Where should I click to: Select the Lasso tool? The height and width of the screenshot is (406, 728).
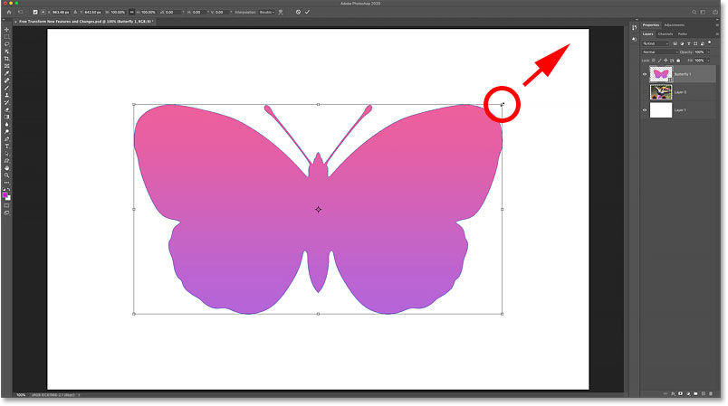click(x=7, y=44)
